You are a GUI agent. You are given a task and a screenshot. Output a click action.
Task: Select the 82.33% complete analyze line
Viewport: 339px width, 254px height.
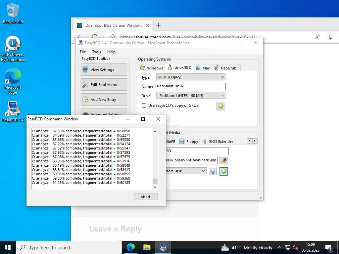click(81, 131)
